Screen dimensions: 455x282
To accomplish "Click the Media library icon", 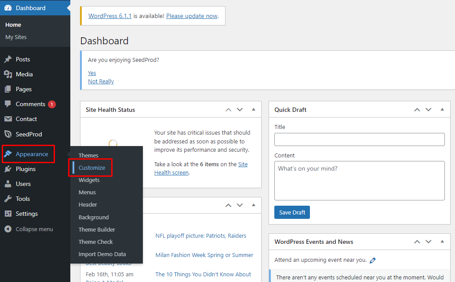I will [x=8, y=75].
